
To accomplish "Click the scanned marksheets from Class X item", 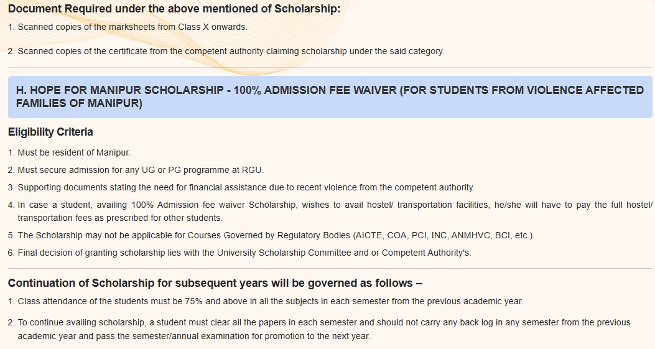I will click(128, 27).
